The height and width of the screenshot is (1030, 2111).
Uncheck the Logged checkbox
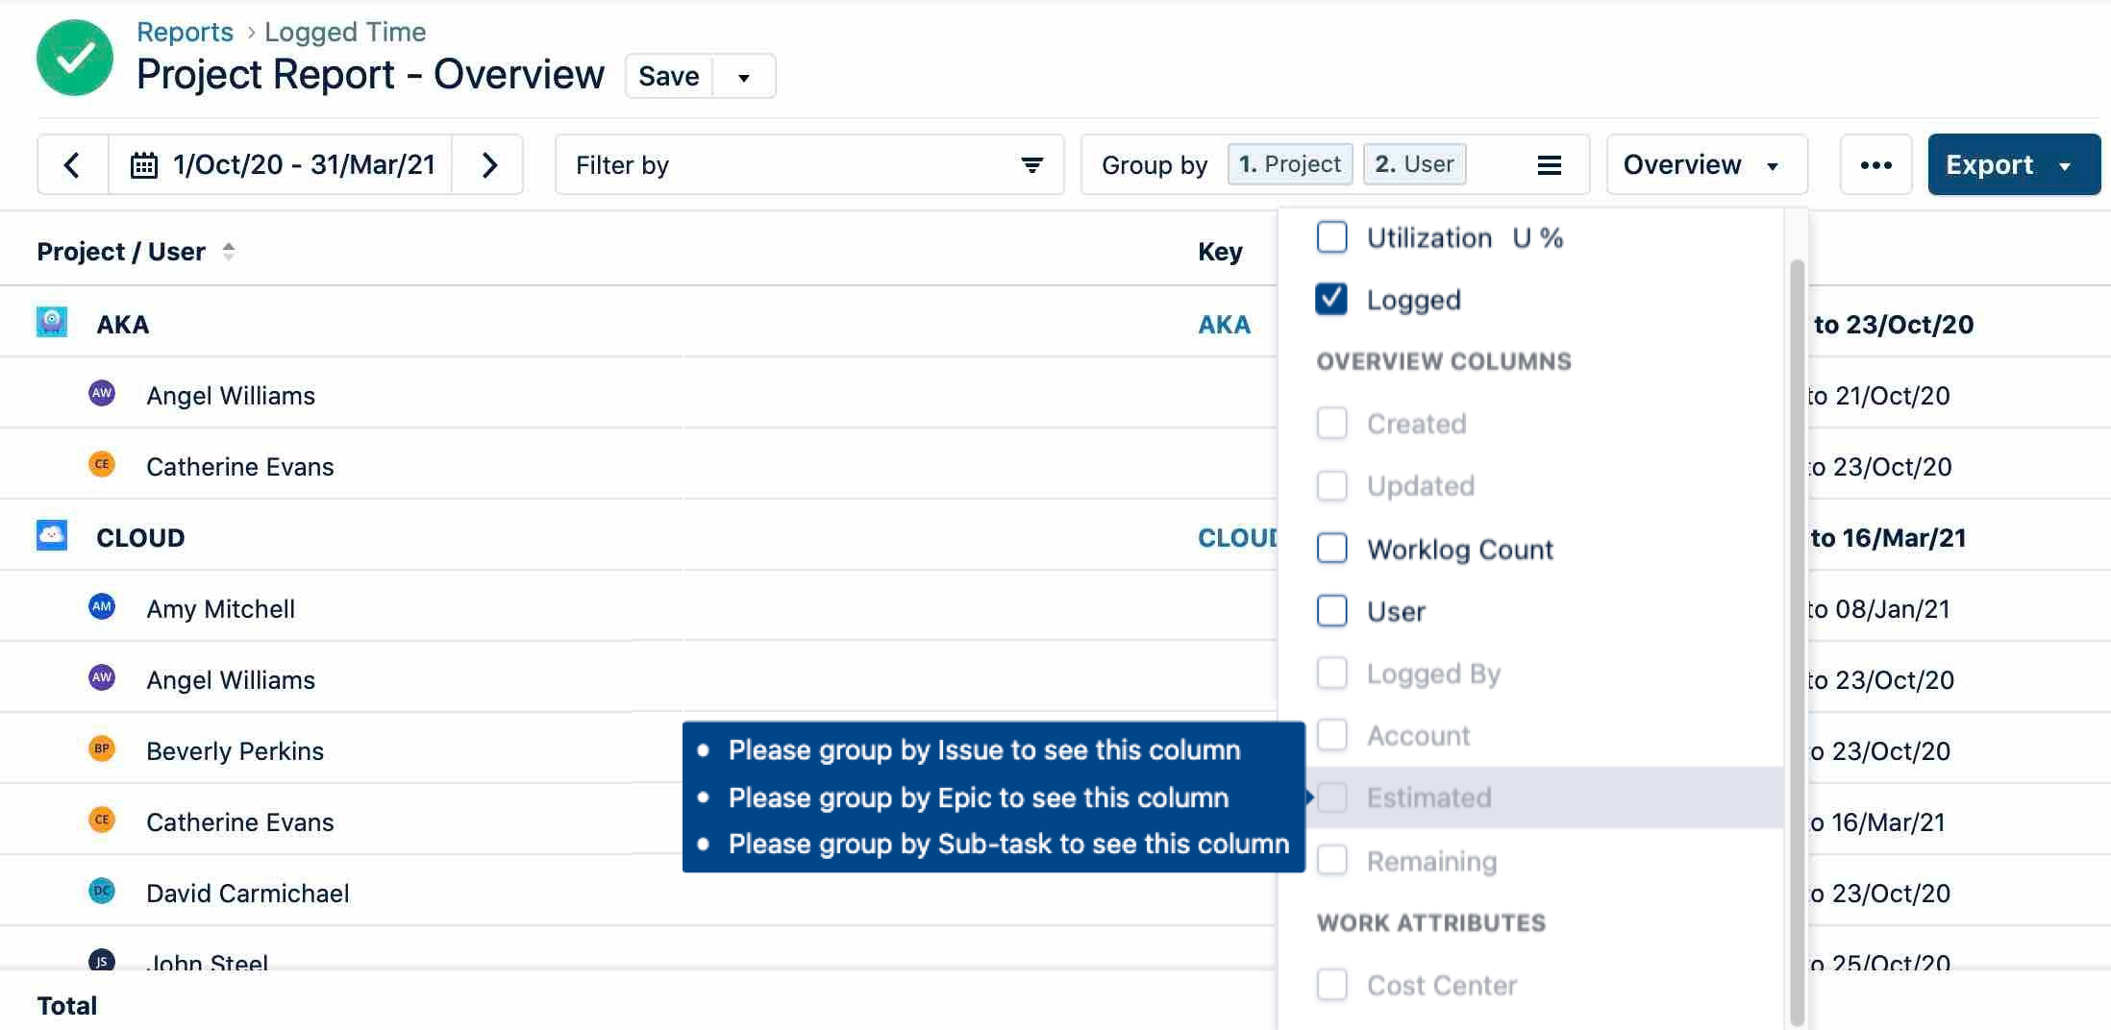pyautogui.click(x=1331, y=299)
